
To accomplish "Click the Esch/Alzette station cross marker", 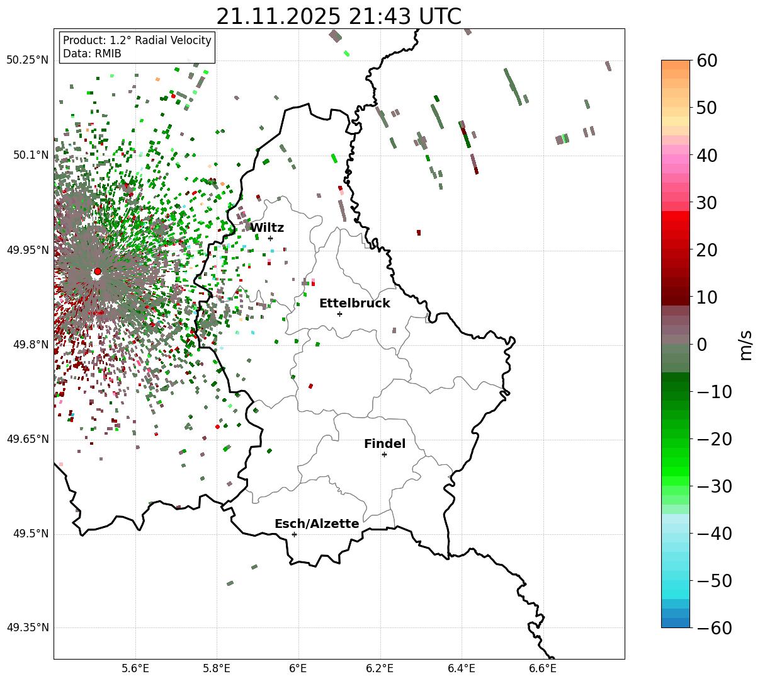I will 294,534.
